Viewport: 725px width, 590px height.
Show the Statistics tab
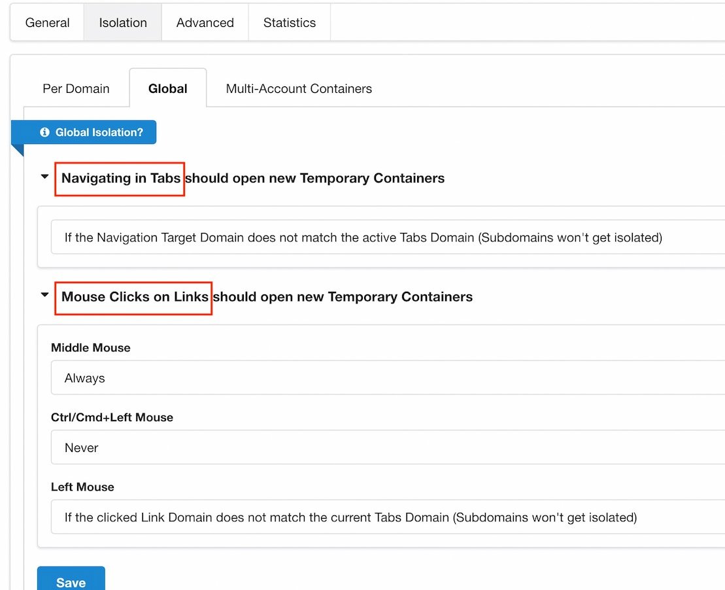pos(289,23)
